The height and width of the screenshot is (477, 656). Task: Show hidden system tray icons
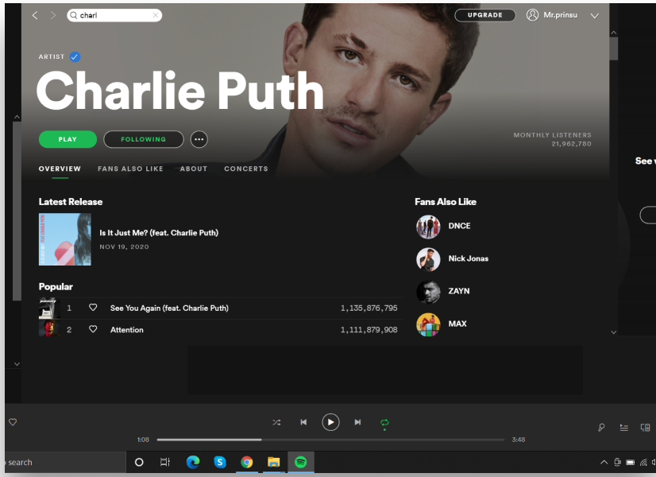coord(604,463)
